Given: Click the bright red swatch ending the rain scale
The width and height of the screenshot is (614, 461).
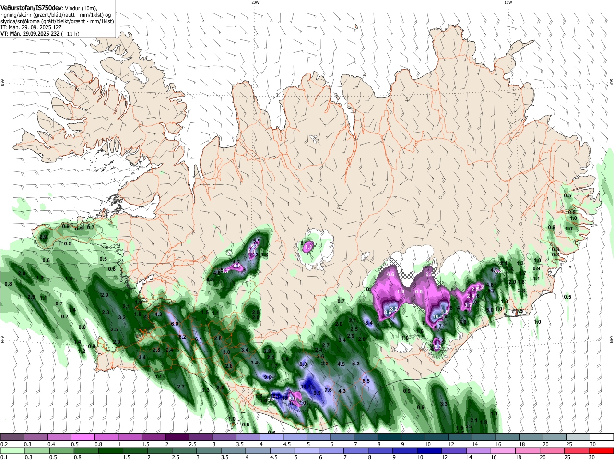Looking at the screenshot, I should [602, 450].
